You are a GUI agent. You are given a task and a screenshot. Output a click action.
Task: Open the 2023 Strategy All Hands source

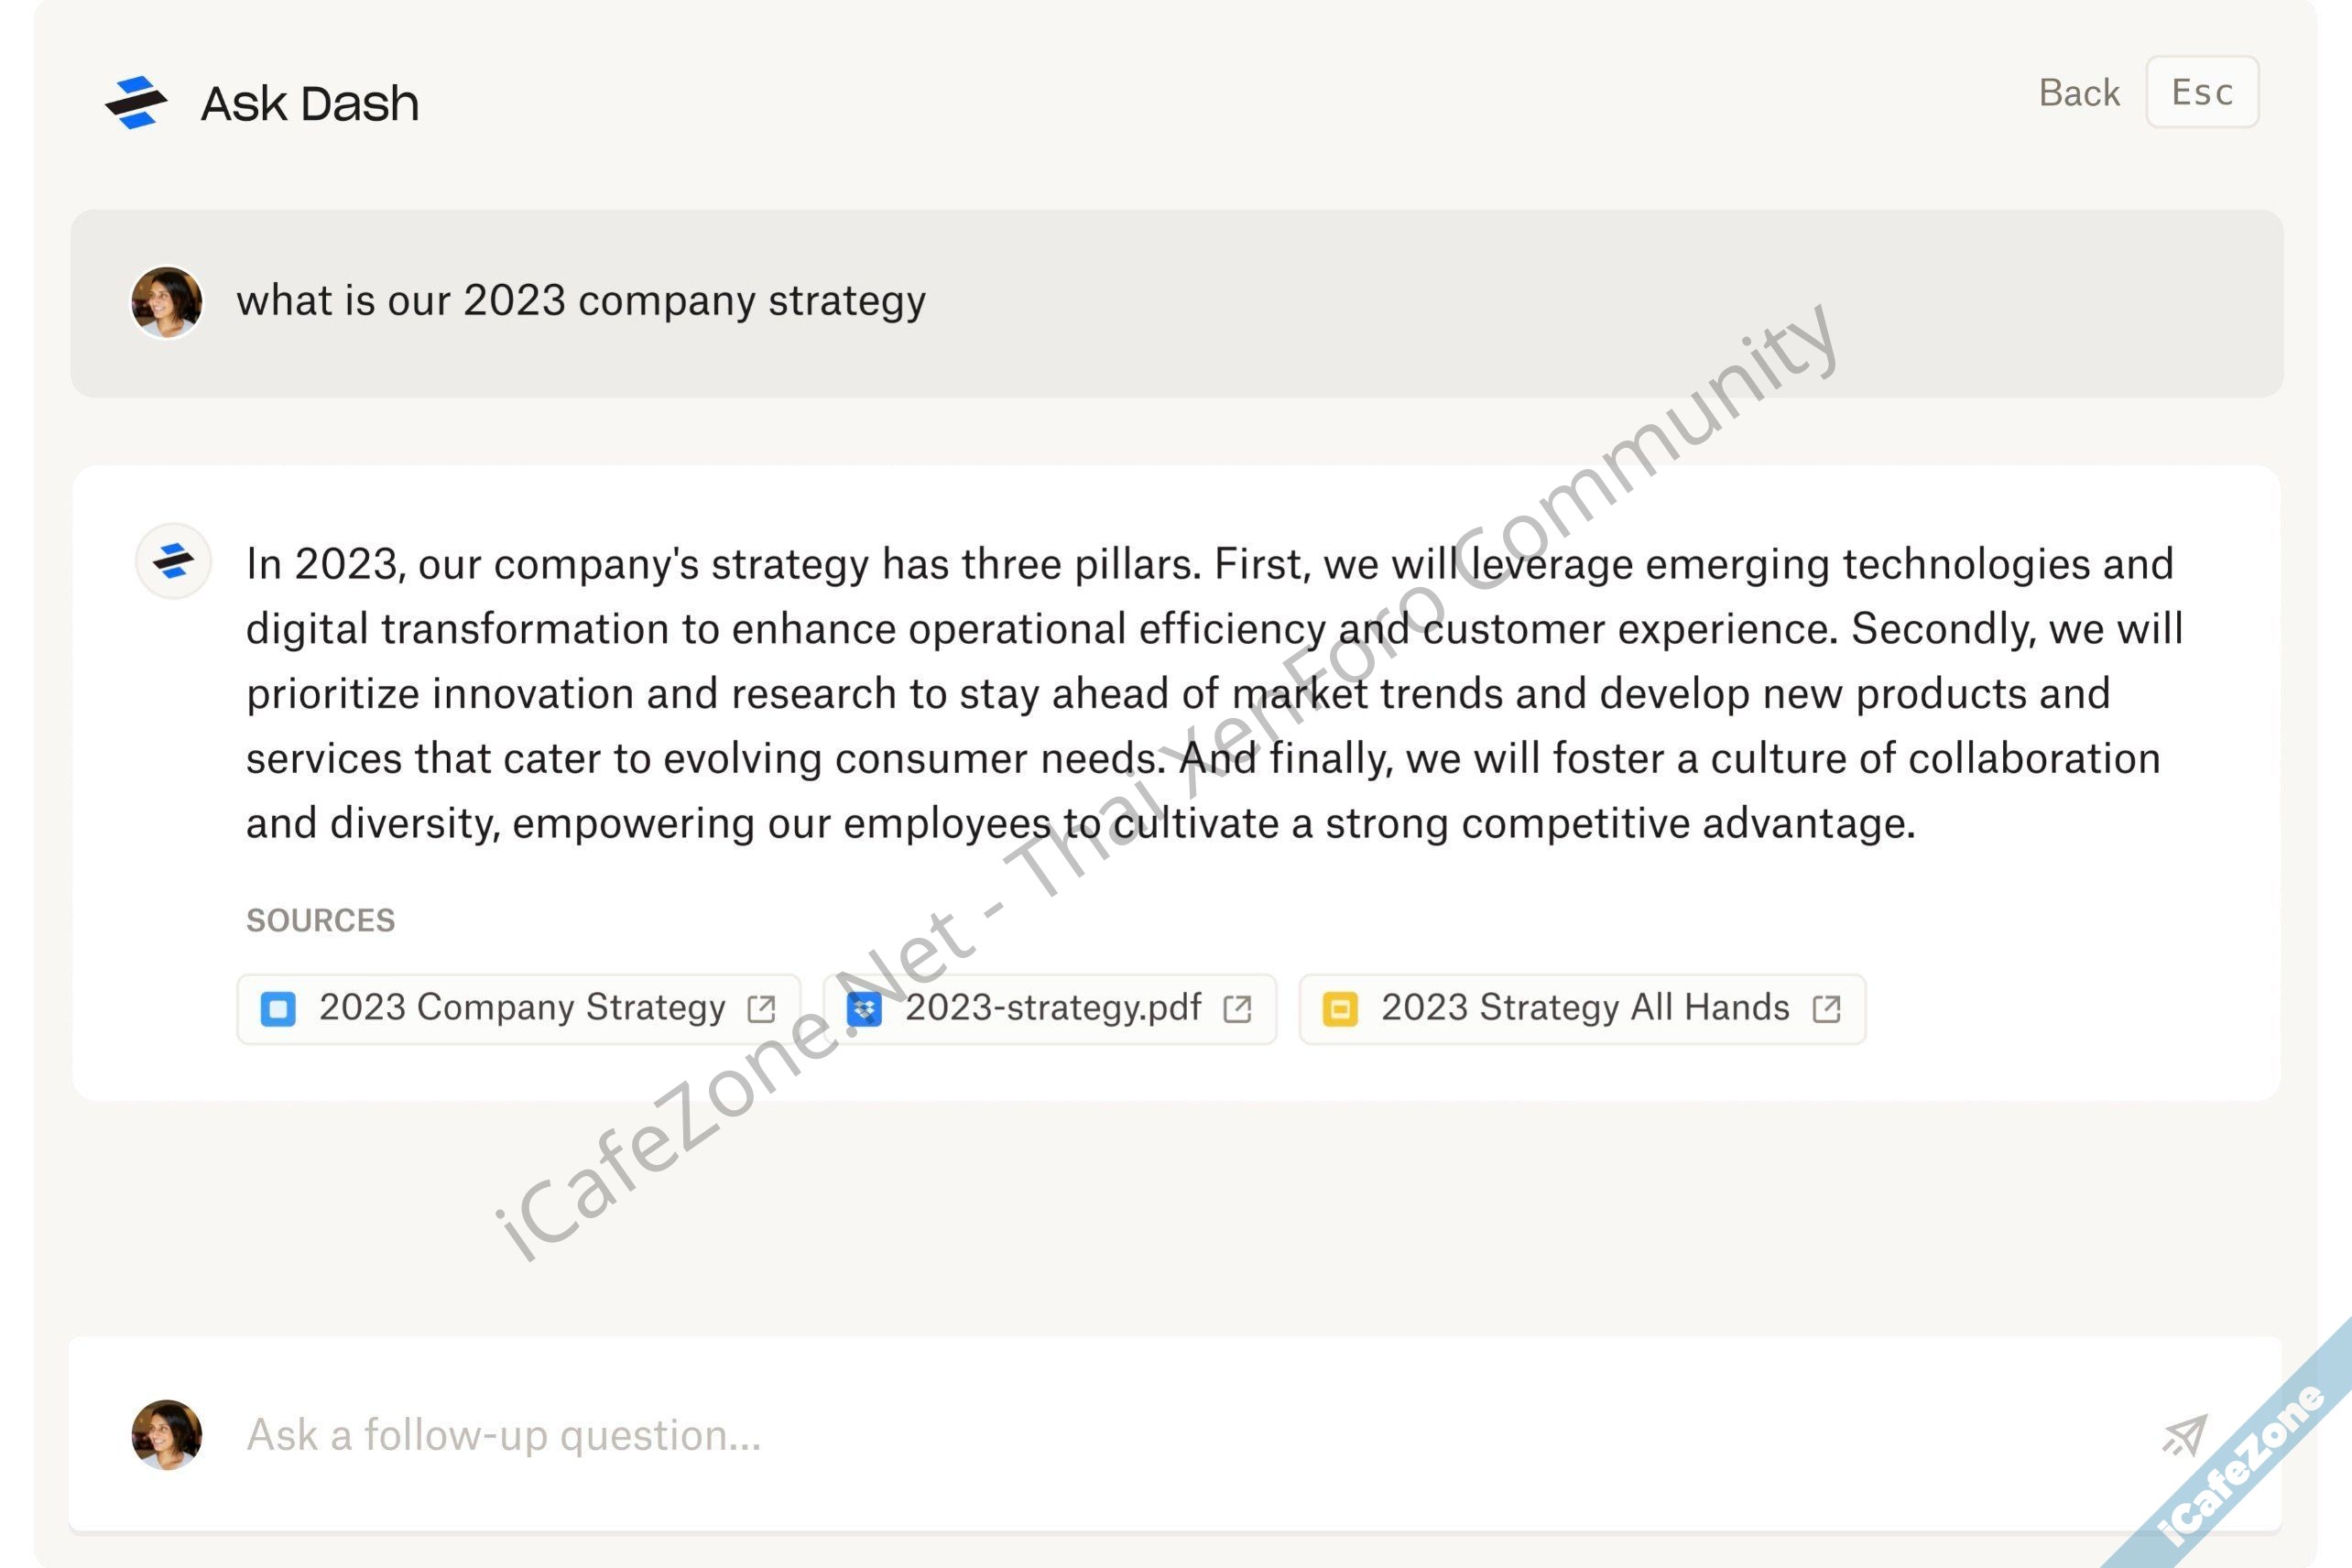[1584, 1008]
